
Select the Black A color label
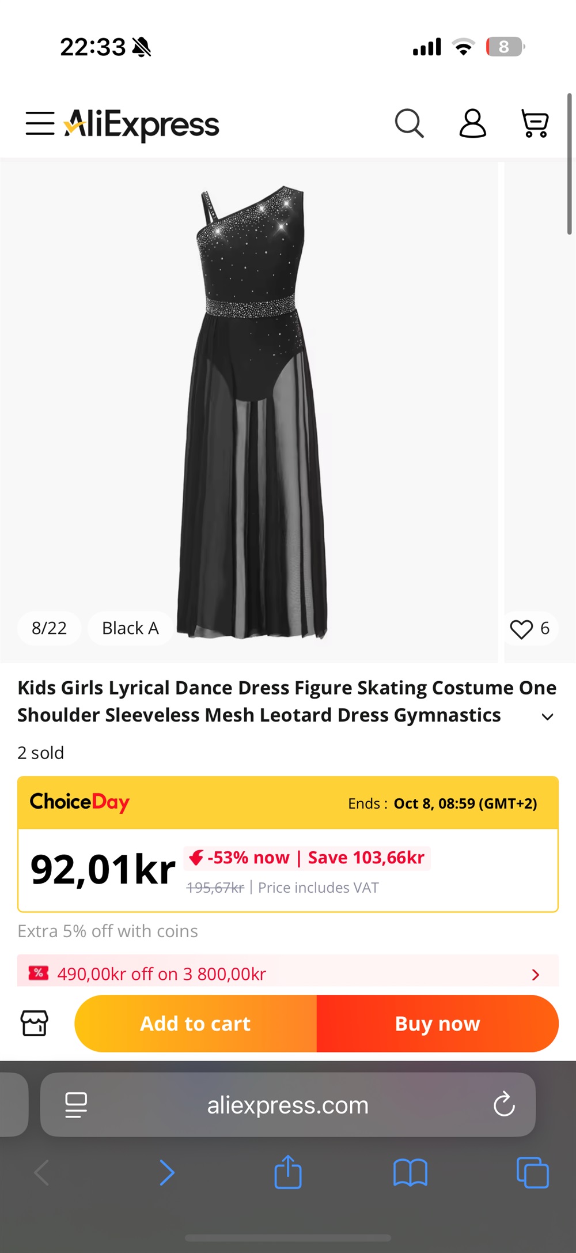[x=130, y=628]
